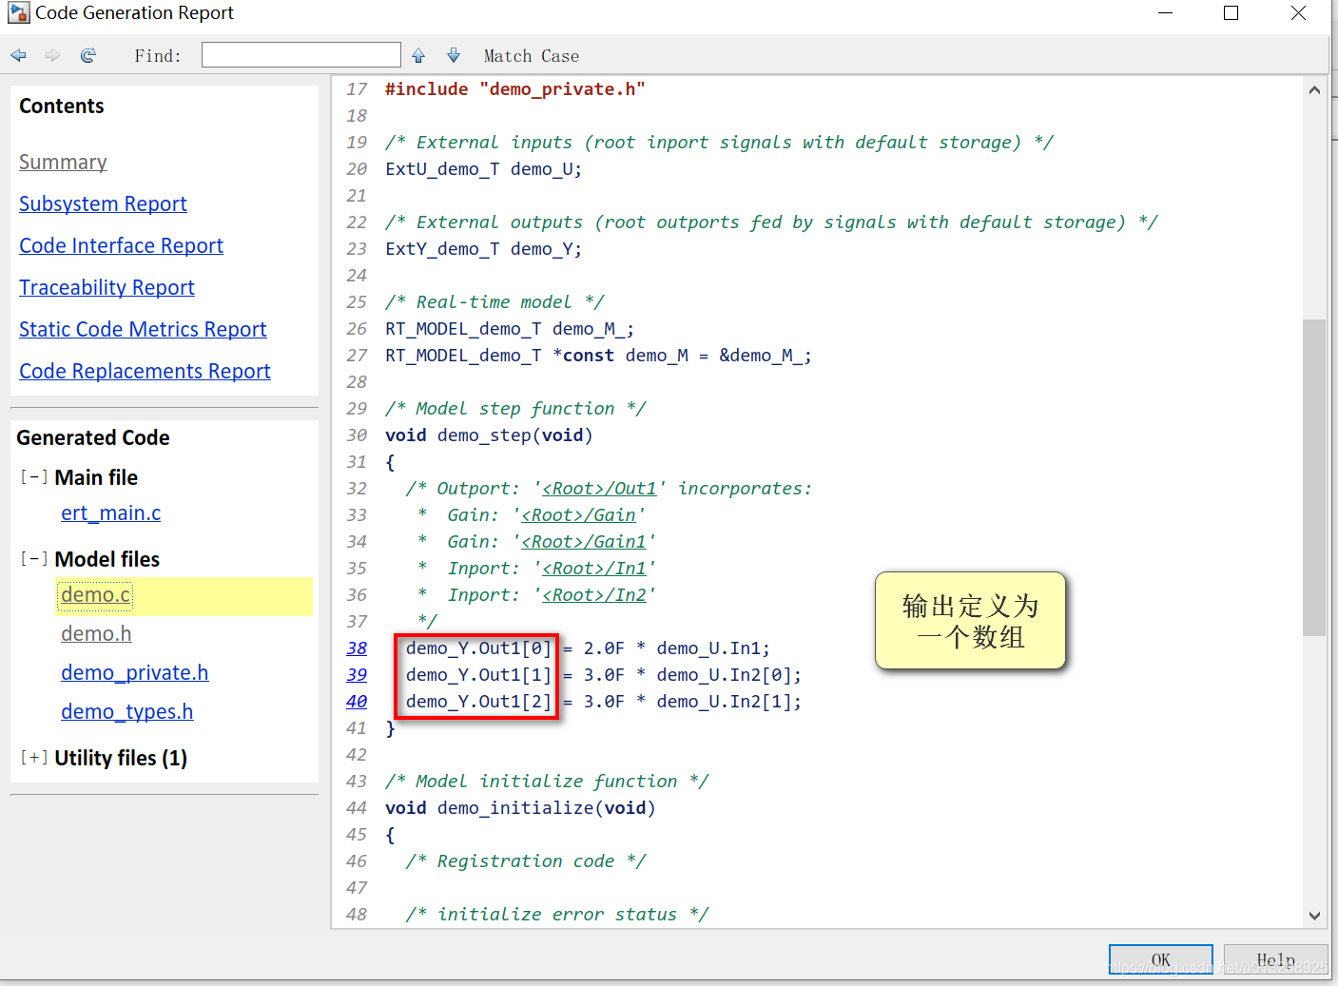Click the refresh report icon
The height and width of the screenshot is (986, 1338).
coord(87,56)
